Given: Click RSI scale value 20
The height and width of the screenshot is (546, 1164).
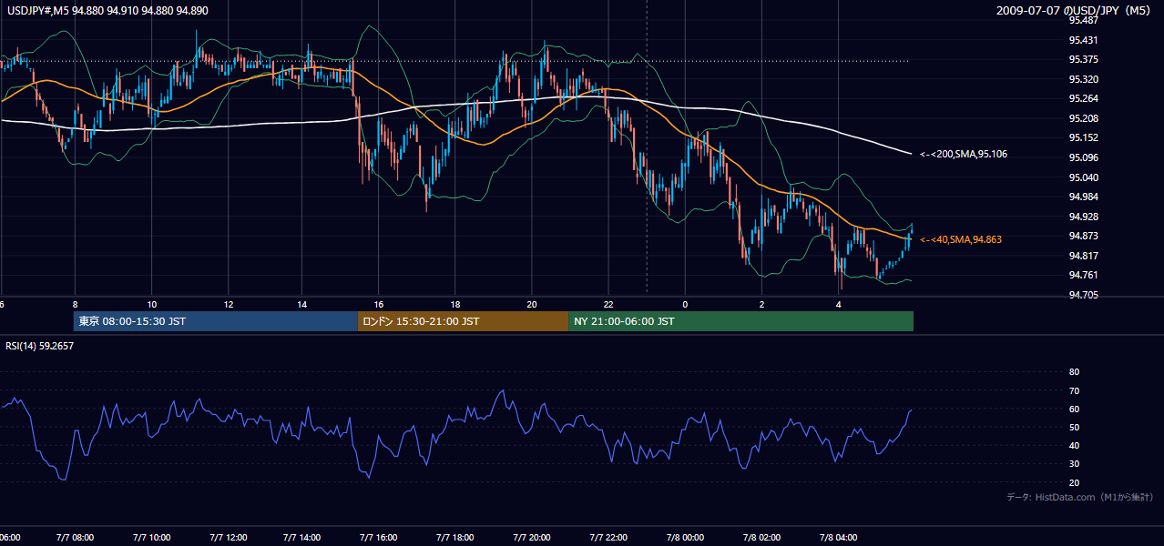Looking at the screenshot, I should click(1074, 482).
